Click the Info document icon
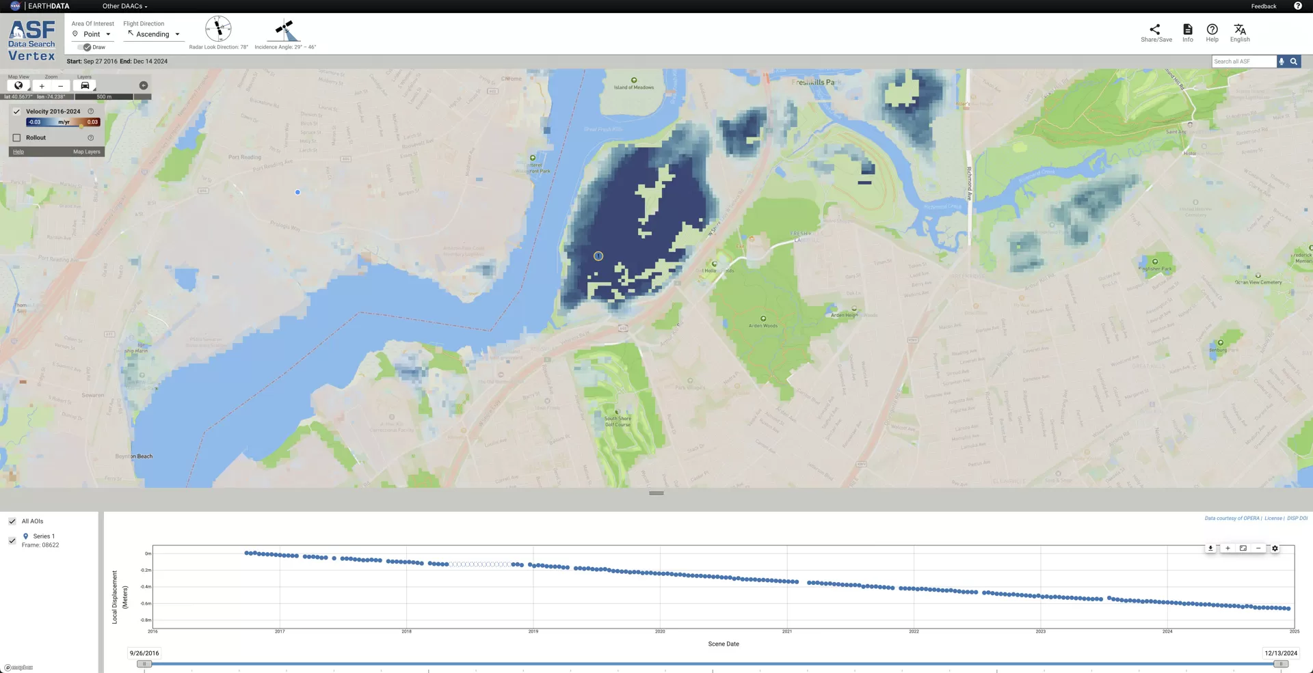 (x=1187, y=30)
